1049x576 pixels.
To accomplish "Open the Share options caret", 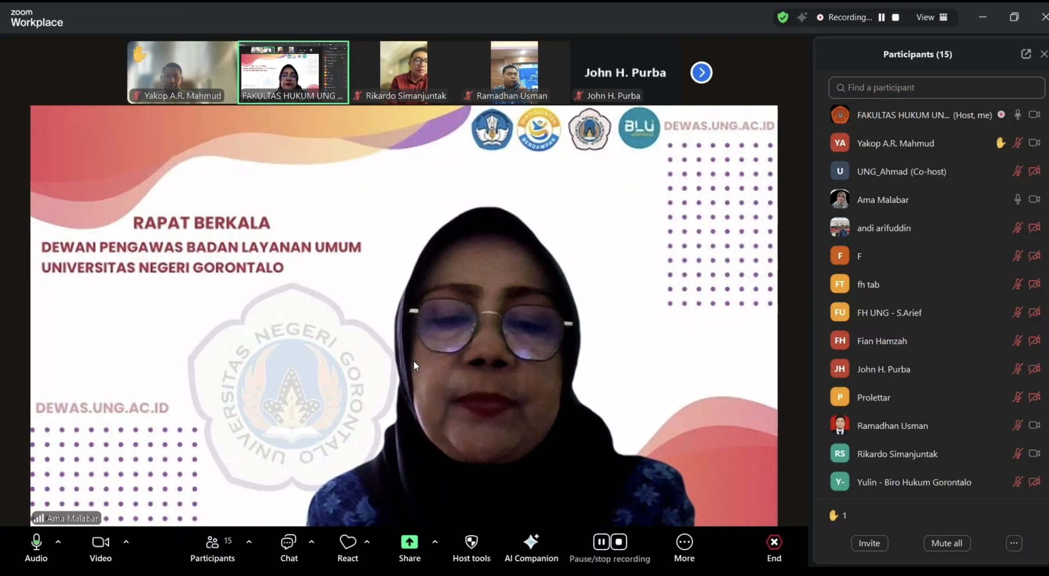I will tap(435, 542).
